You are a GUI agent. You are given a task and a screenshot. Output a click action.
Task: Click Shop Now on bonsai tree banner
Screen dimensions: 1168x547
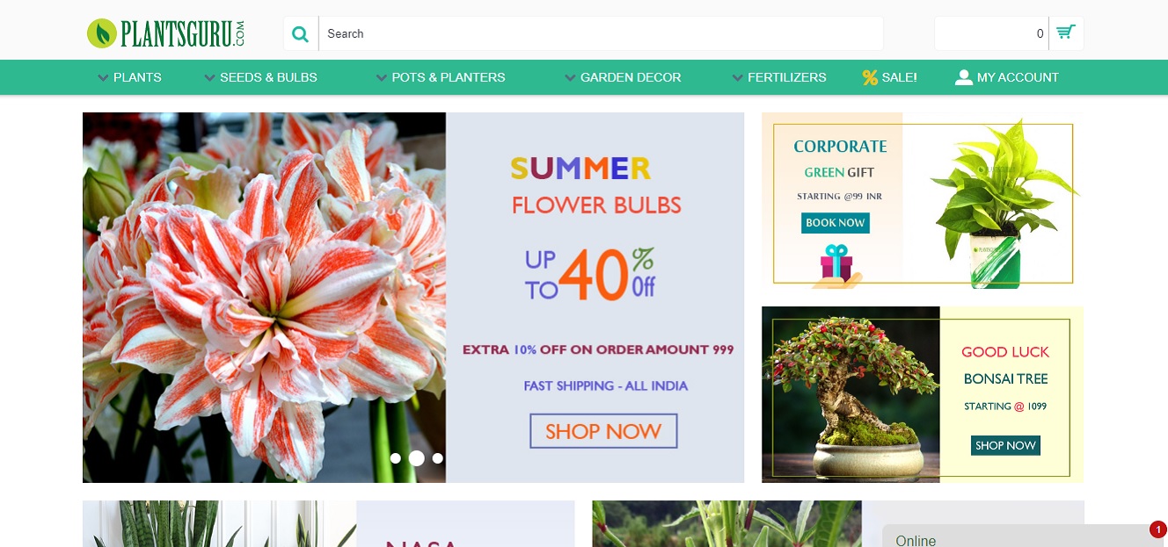pos(1005,445)
